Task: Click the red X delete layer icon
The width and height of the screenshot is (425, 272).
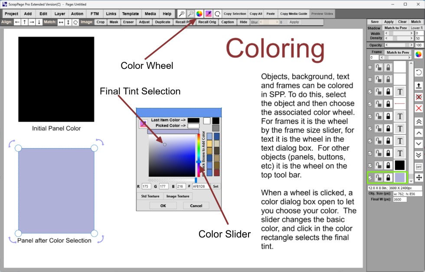Action: coord(418,108)
